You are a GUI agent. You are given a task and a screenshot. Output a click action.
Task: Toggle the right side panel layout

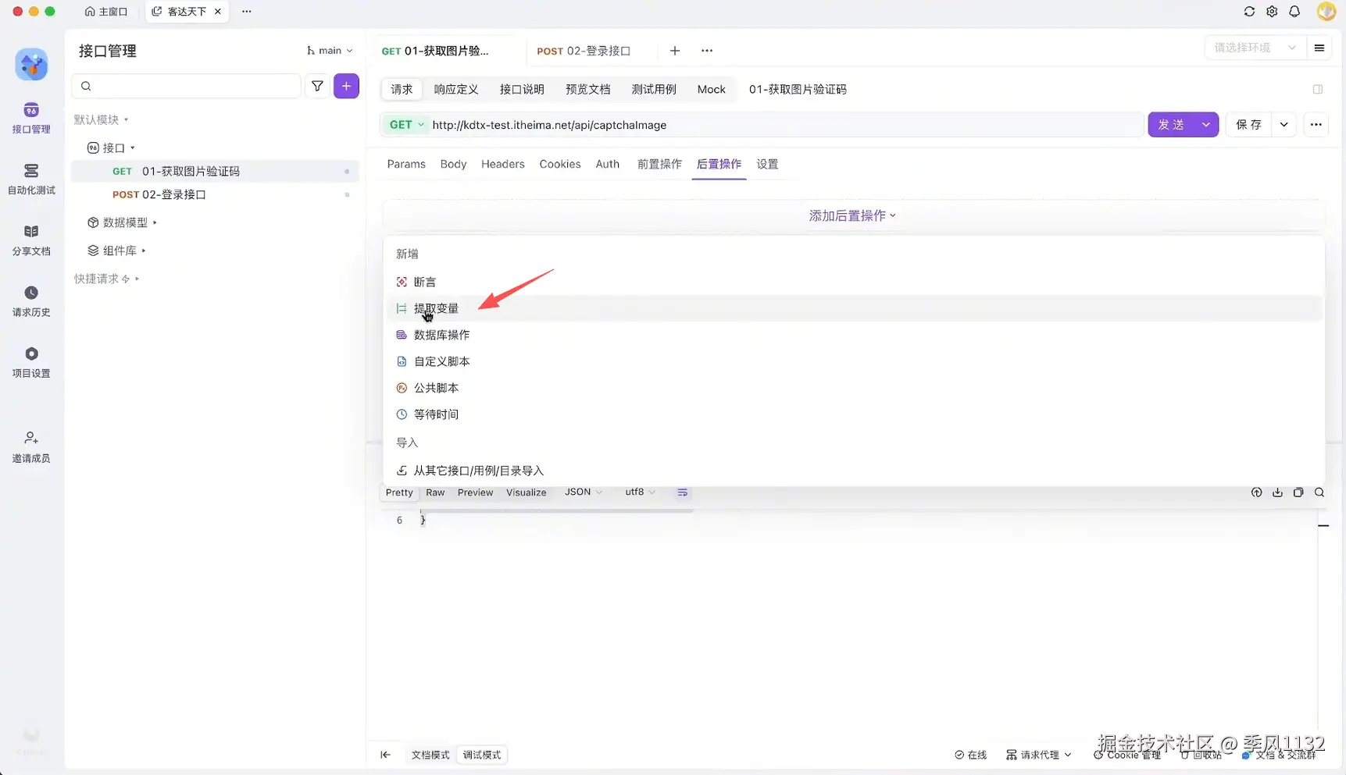[x=1318, y=89]
